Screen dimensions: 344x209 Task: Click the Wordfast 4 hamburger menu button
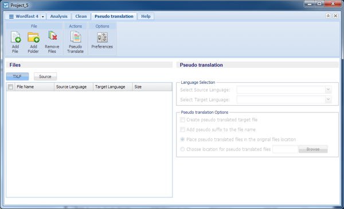[11, 17]
